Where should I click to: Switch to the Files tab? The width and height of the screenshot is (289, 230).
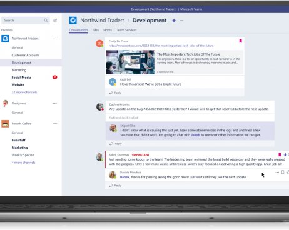tap(96, 30)
